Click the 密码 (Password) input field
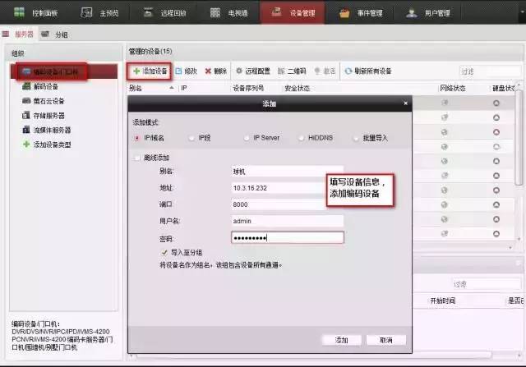The width and height of the screenshot is (526, 367). point(287,238)
